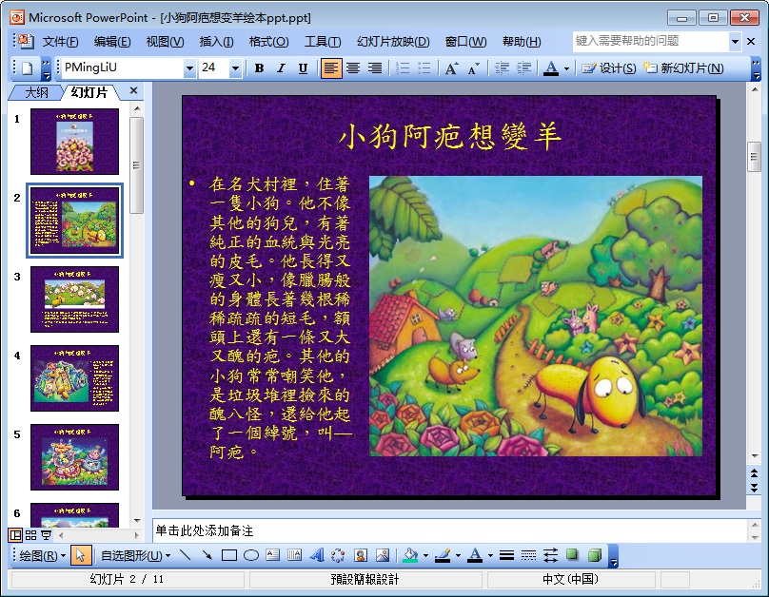Select slide 4 thumbnail
This screenshot has width=769, height=597.
coord(74,378)
